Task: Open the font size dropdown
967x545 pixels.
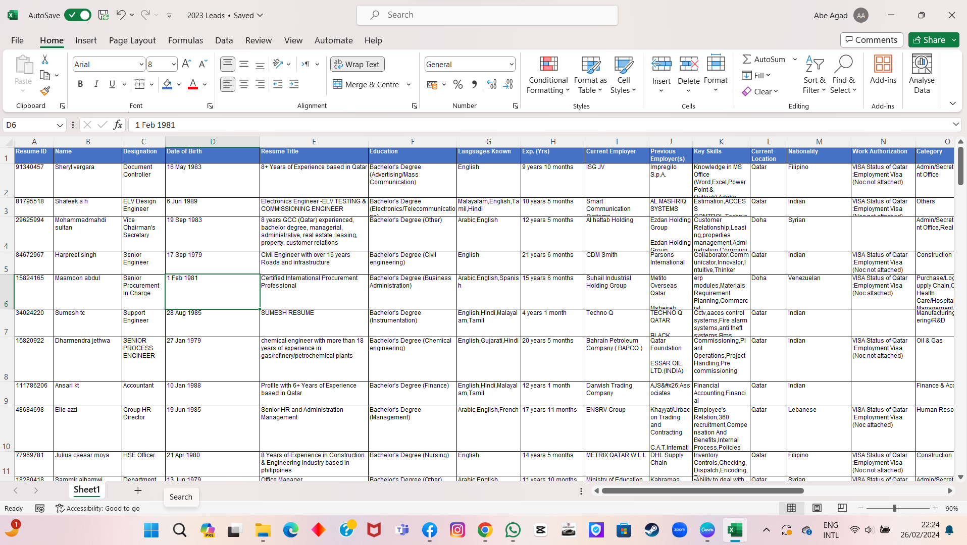Action: [174, 64]
